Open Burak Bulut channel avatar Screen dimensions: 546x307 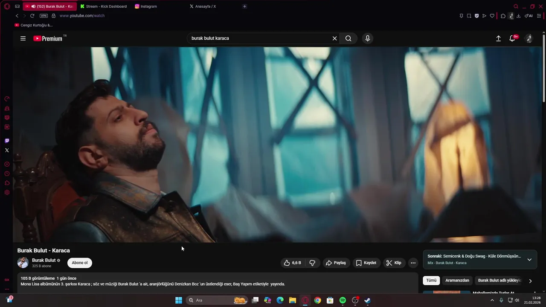pyautogui.click(x=23, y=263)
